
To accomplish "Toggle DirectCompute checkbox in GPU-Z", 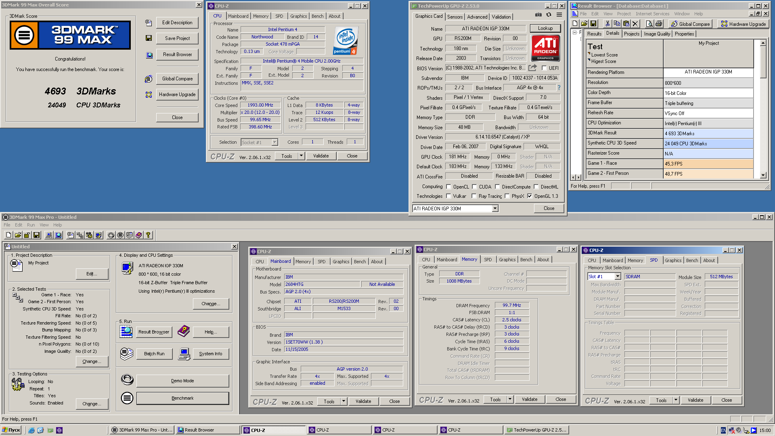I will [x=497, y=187].
